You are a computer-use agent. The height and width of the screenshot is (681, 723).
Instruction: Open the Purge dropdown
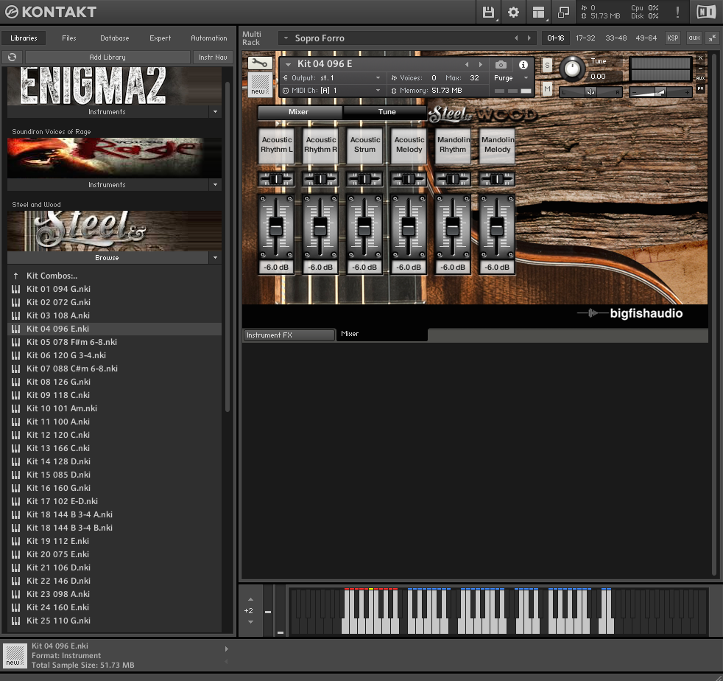(510, 78)
